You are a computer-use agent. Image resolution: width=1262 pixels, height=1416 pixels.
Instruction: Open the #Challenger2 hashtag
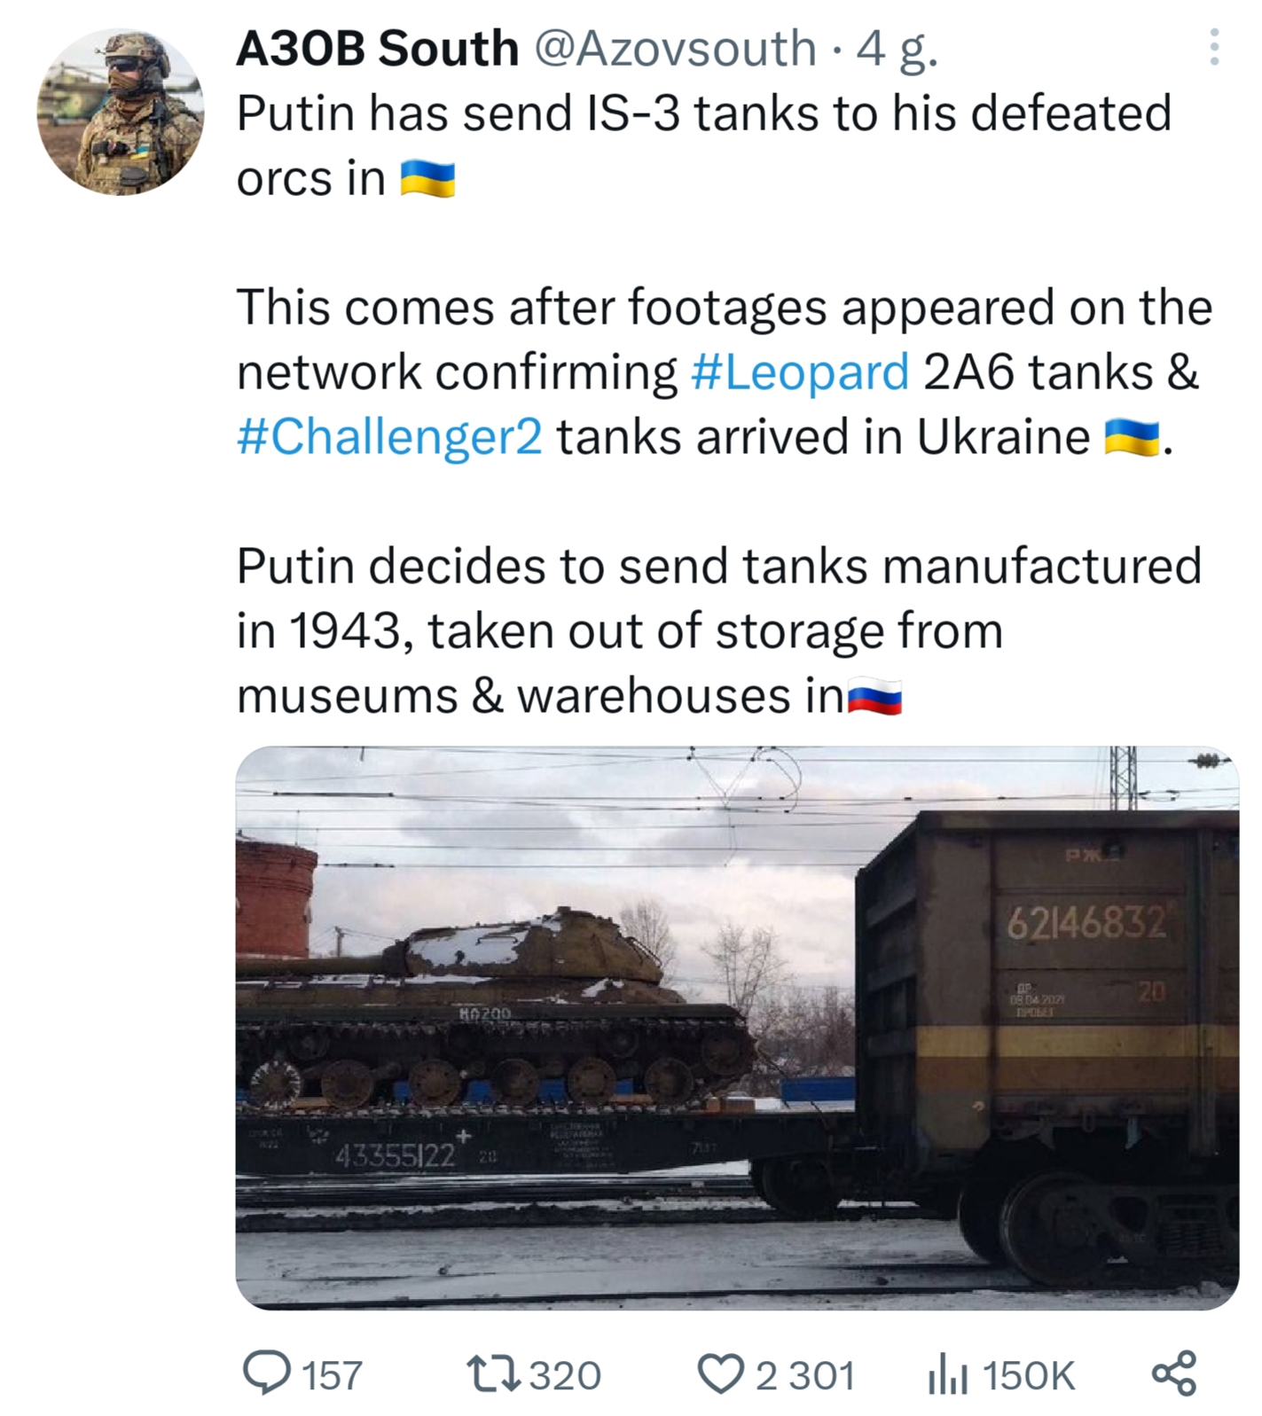pyautogui.click(x=389, y=436)
